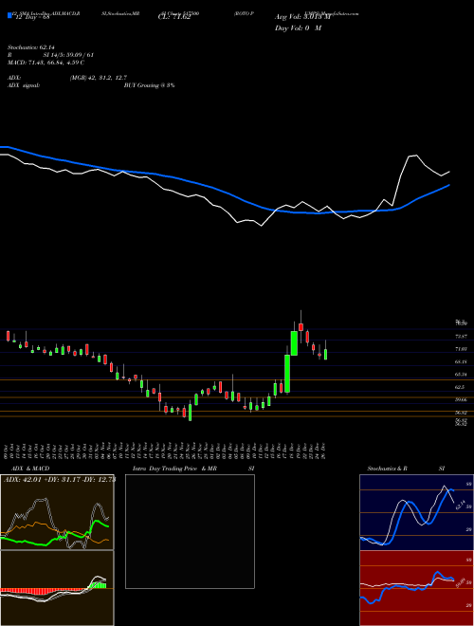Screen dimensions: 474x626
Task: Click the 'Day Vol: 0 M' text
Action: (298, 28)
